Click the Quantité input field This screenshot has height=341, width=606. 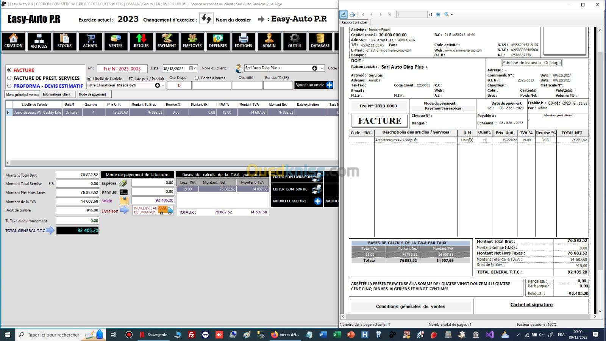coord(247,86)
